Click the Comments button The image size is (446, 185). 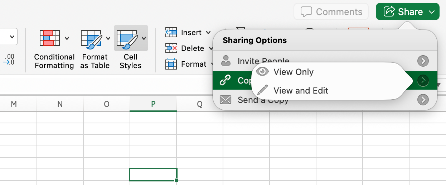(x=331, y=12)
